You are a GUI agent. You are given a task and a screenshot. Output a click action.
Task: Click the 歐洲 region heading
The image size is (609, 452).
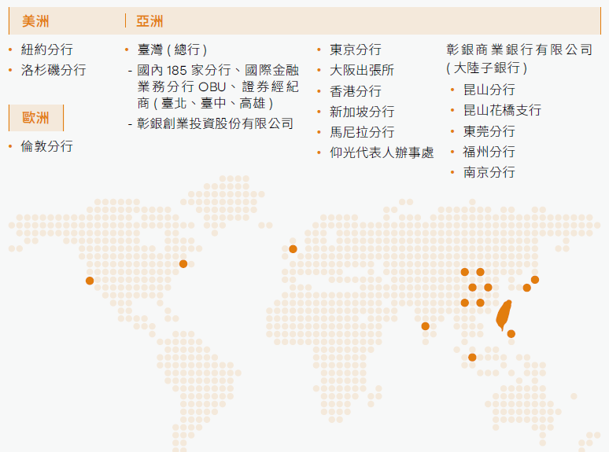[35, 118]
